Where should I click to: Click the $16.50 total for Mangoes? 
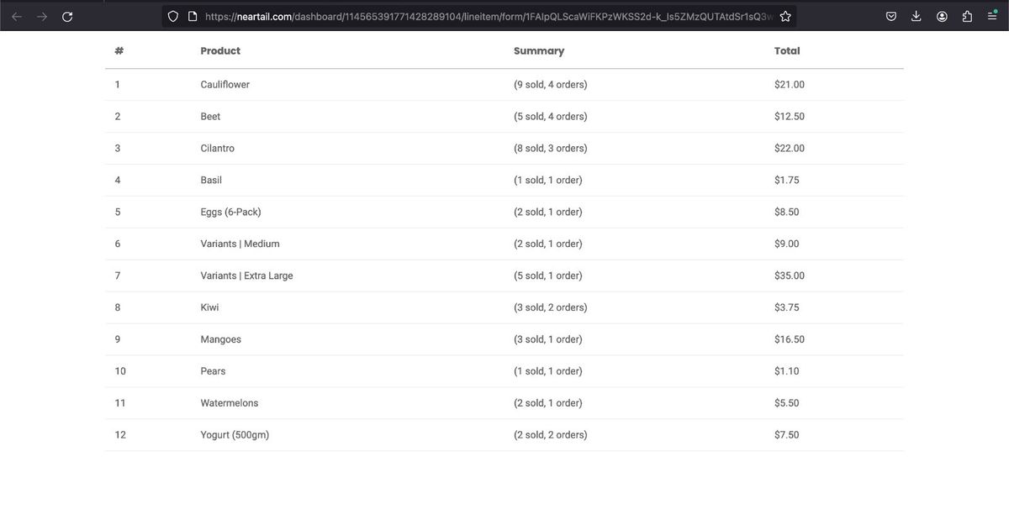pyautogui.click(x=789, y=340)
